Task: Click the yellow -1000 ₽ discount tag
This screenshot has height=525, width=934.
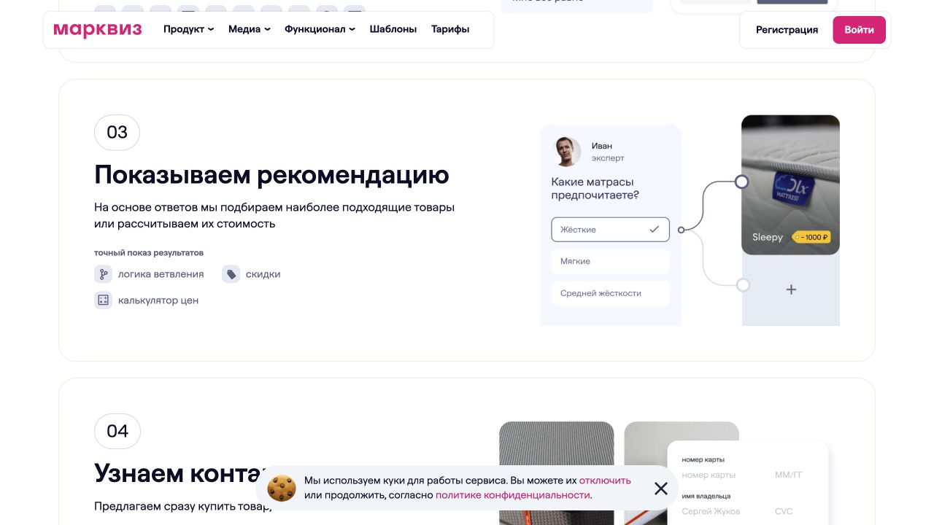Action: (811, 237)
